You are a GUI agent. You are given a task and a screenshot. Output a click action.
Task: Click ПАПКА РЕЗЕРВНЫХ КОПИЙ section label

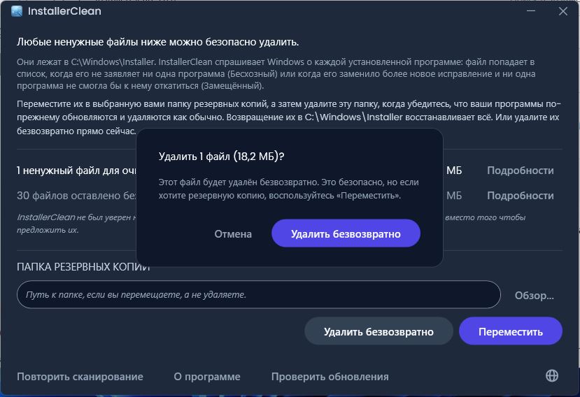83,267
